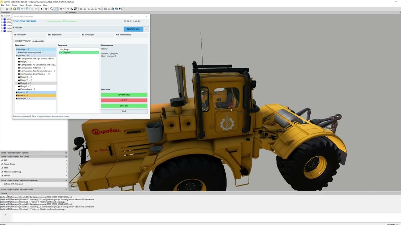The height and width of the screenshot is (225, 401).
Task: Close the Scenegraph panel with its X
Action: pyautogui.click(x=66, y=12)
